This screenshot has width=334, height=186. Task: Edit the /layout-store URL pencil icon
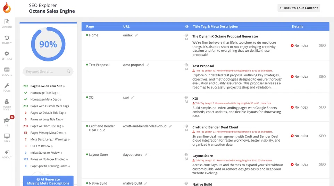pyautogui.click(x=146, y=155)
